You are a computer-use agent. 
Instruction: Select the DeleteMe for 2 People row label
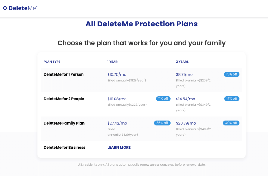64,99
